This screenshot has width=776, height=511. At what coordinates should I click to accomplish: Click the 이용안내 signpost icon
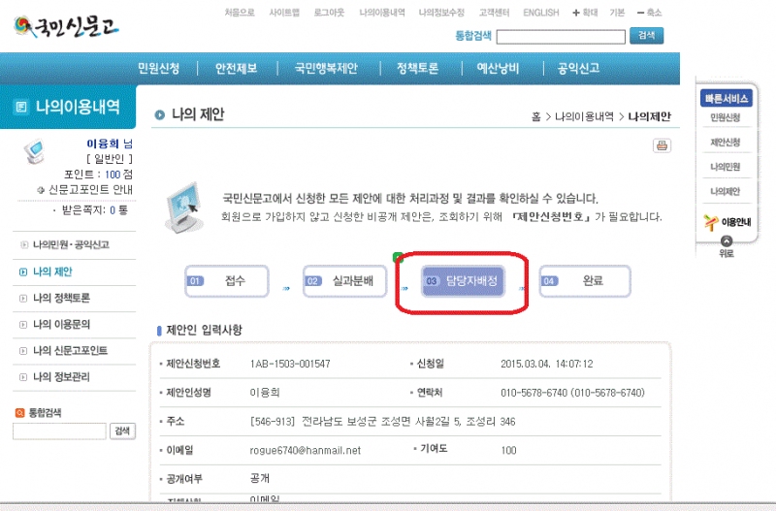710,221
